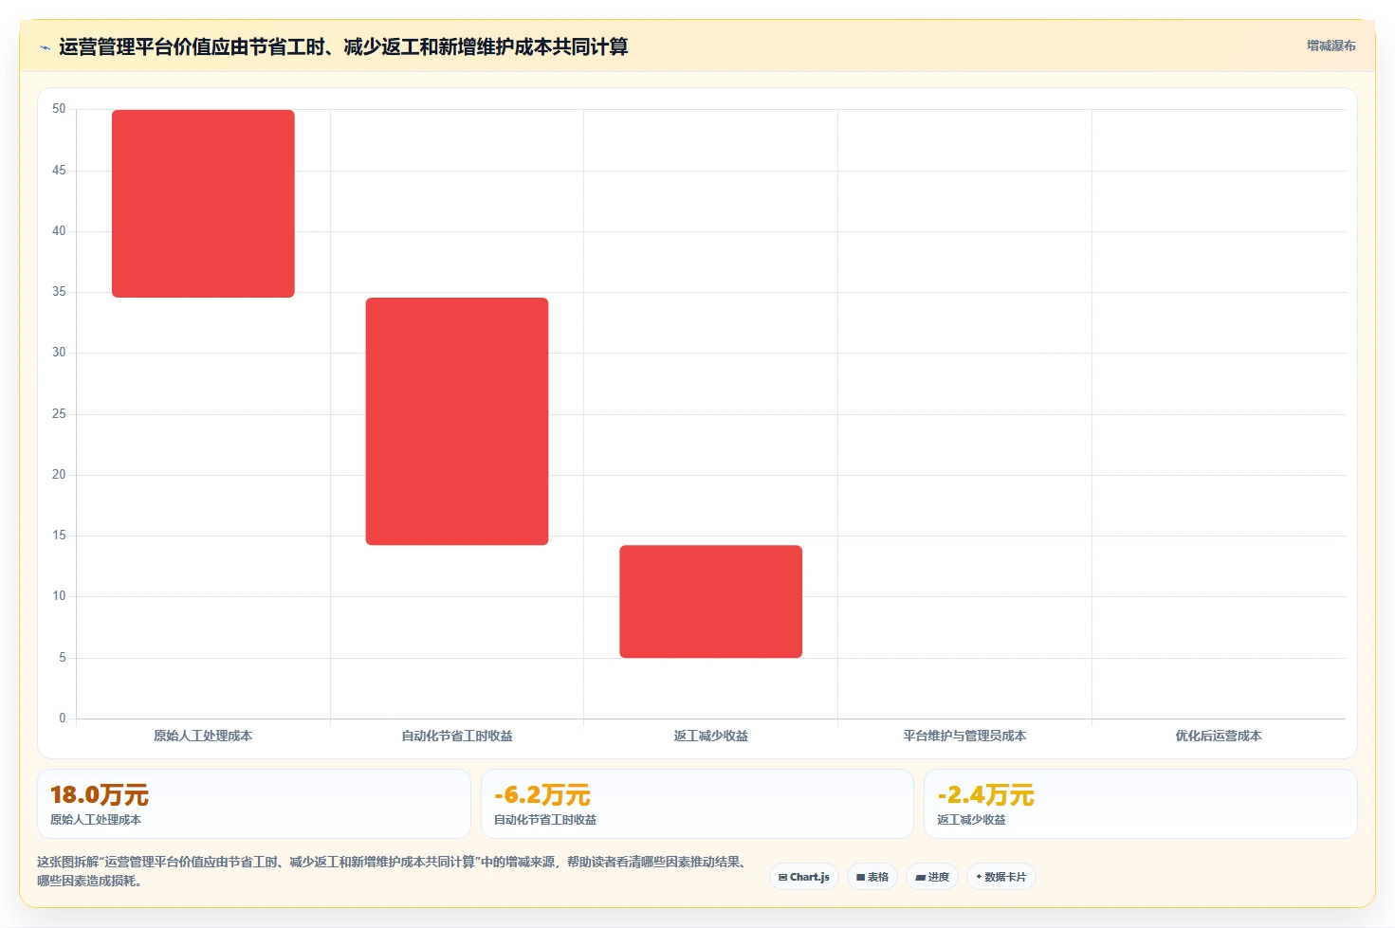Click the y-axis value 45
The image size is (1395, 928).
pyautogui.click(x=59, y=171)
